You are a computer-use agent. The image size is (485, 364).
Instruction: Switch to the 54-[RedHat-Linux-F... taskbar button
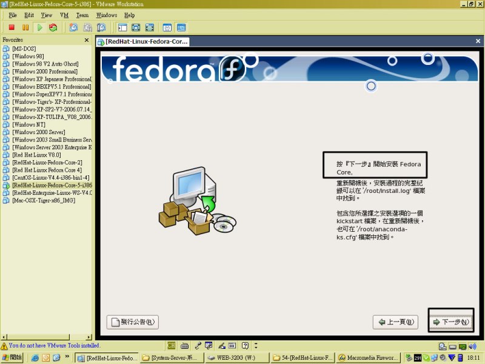pos(303,358)
